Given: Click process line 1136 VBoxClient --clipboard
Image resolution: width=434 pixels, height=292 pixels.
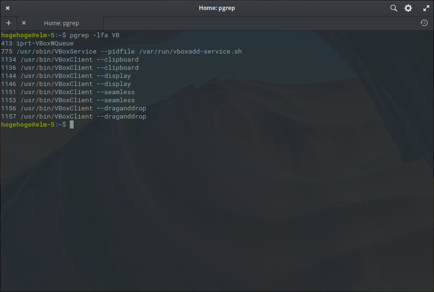Looking at the screenshot, I should click(70, 68).
